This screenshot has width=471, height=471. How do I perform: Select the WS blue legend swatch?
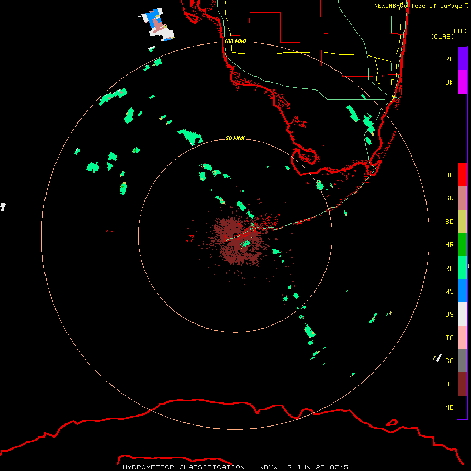pyautogui.click(x=462, y=291)
